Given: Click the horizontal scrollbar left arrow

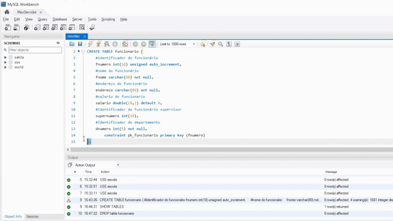Looking at the screenshot, I should click(68, 150).
